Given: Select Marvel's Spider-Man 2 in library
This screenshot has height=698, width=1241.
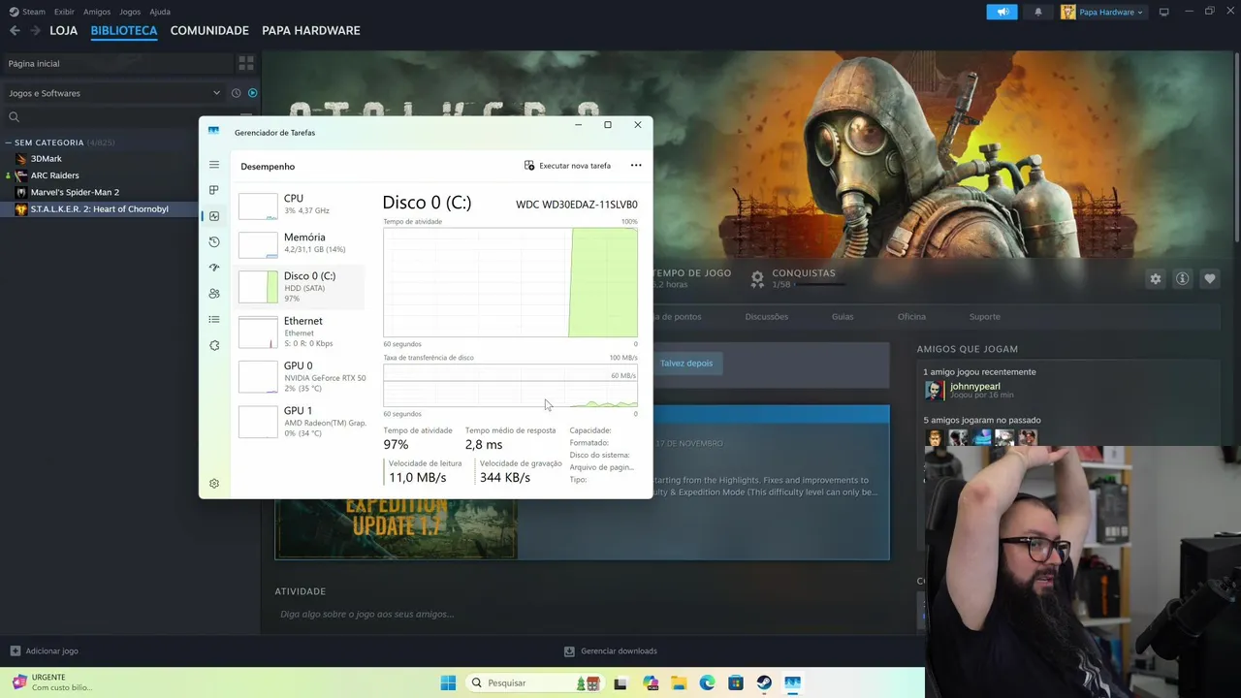Looking at the screenshot, I should pos(75,192).
